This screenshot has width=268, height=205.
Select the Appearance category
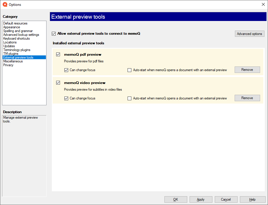coord(11,27)
